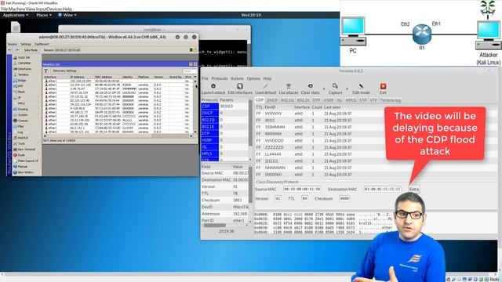
Task: Select the CDP row in Protocols list
Action: click(x=224, y=107)
